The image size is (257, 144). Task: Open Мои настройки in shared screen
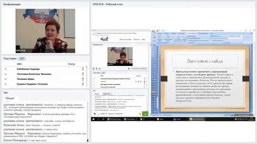(125, 39)
